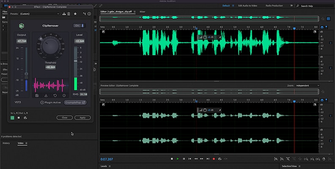Select the Files panel tab

click(5, 12)
